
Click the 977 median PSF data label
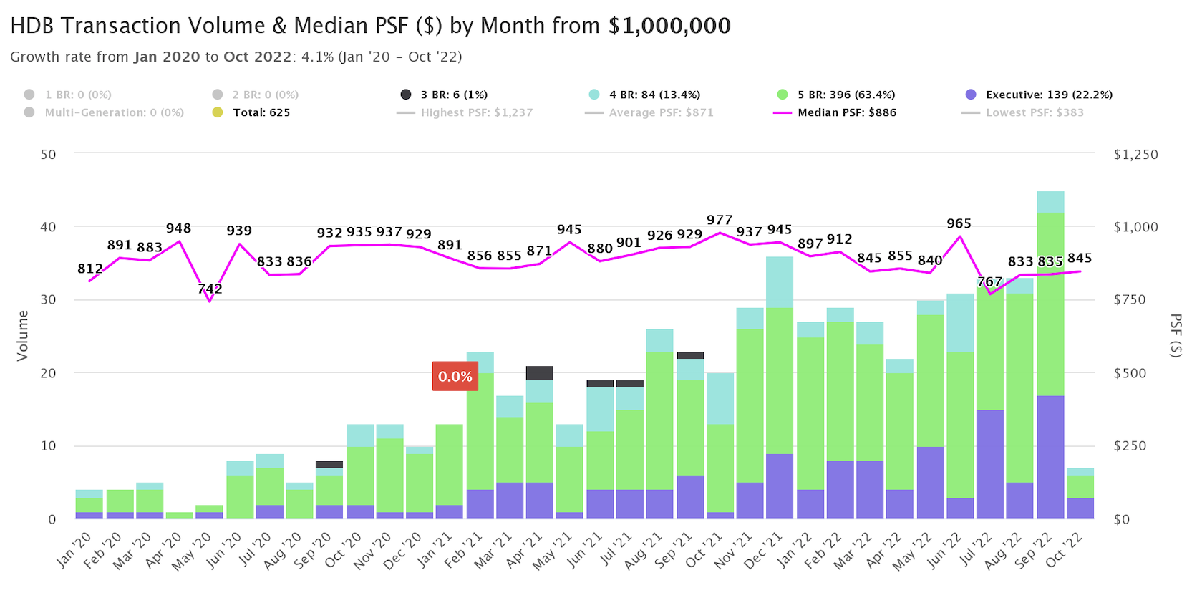[x=720, y=220]
